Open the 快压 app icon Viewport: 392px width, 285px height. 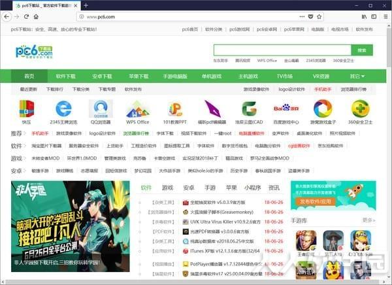coord(27,109)
